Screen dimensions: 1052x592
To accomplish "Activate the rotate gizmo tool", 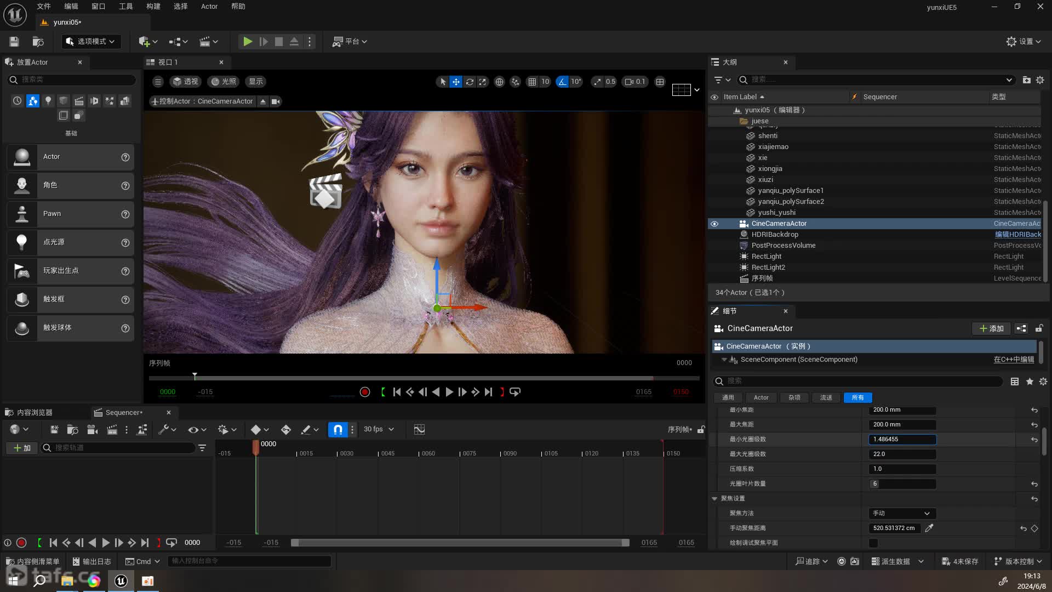I will [x=470, y=82].
